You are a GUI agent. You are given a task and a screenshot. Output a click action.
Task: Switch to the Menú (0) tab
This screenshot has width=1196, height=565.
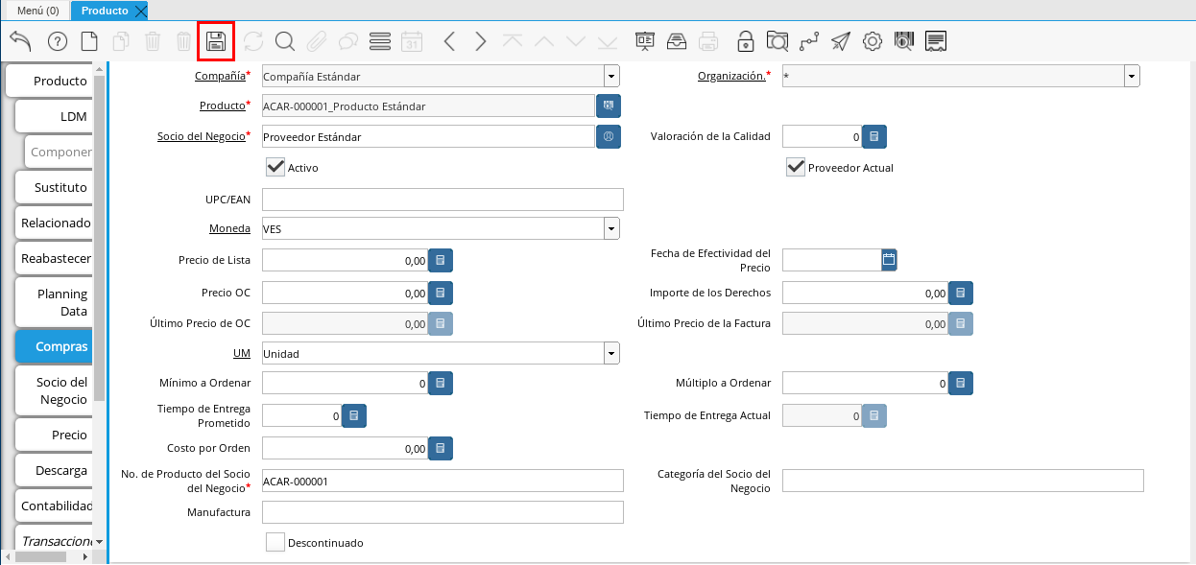38,11
